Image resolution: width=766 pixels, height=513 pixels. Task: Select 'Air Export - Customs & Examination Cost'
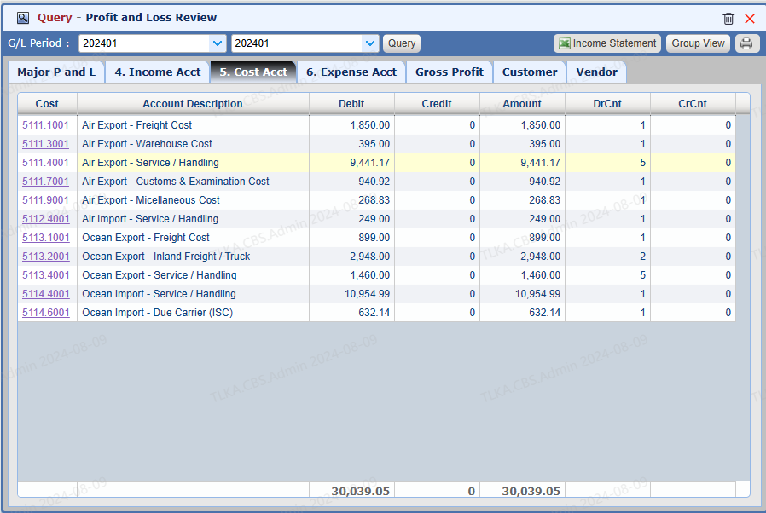(176, 182)
